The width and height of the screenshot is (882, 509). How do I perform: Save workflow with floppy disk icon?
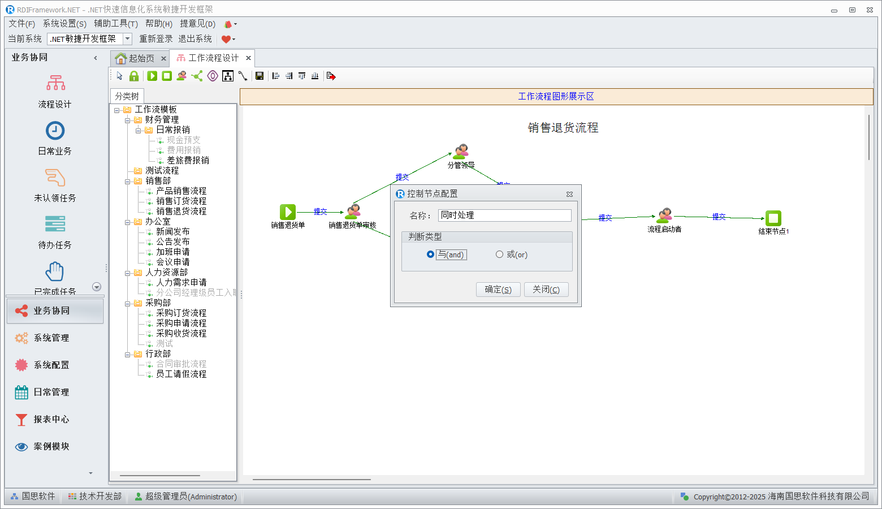(x=260, y=76)
